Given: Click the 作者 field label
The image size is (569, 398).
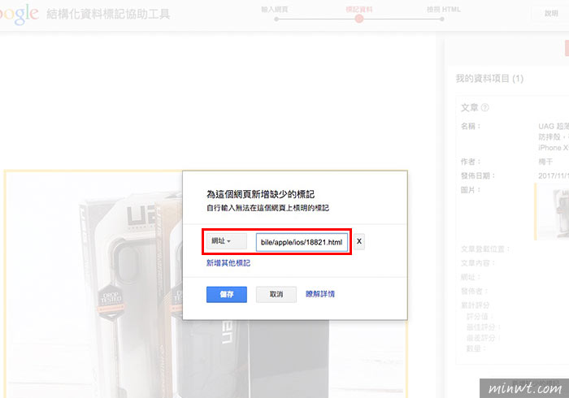Looking at the screenshot, I should (471, 162).
